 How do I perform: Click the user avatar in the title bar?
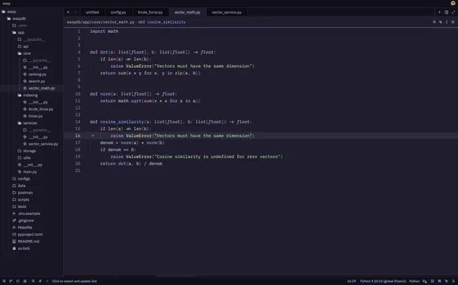click(453, 3)
